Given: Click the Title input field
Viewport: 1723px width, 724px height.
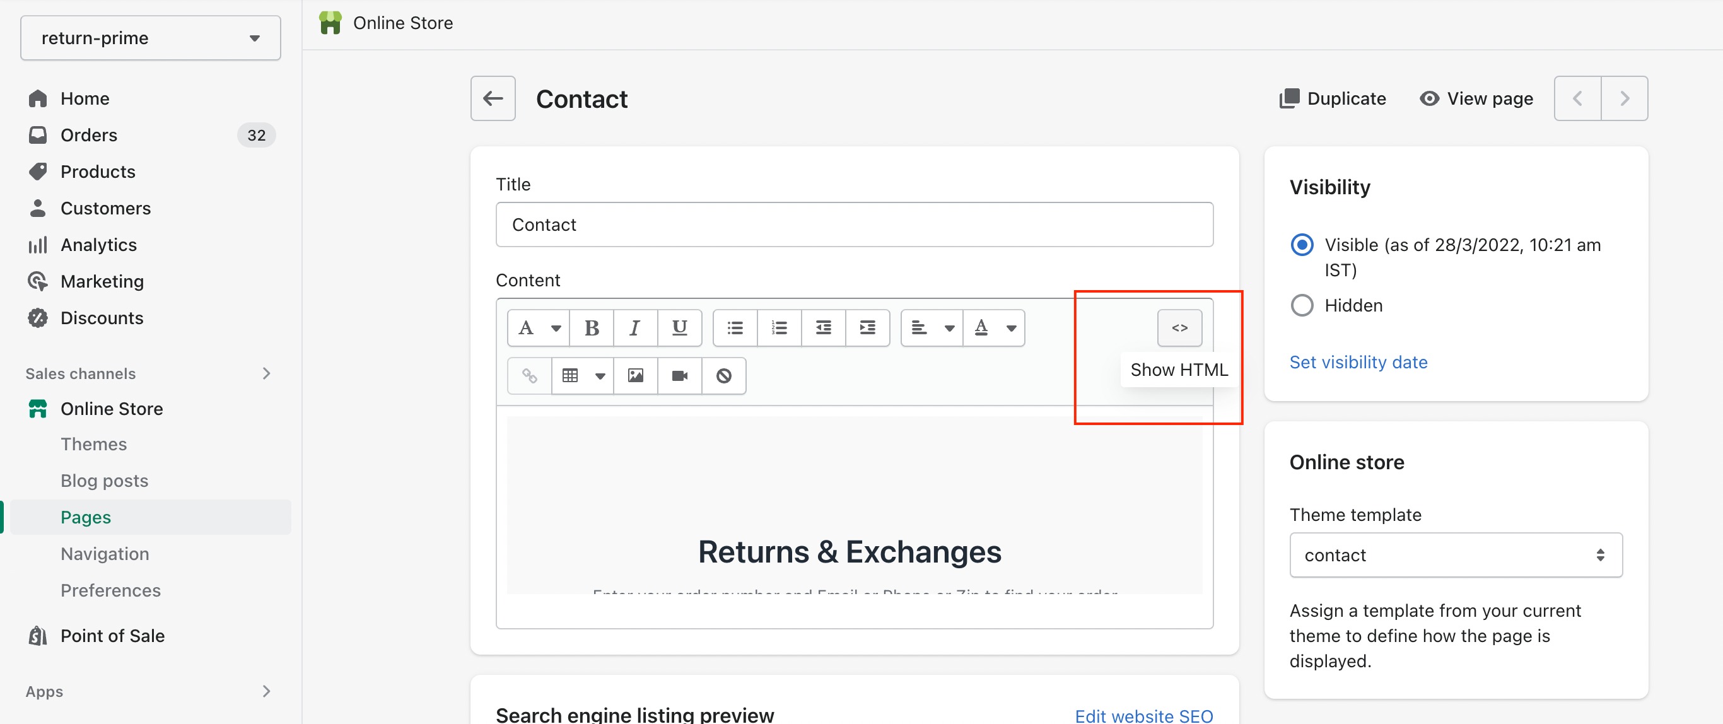Looking at the screenshot, I should pyautogui.click(x=854, y=225).
